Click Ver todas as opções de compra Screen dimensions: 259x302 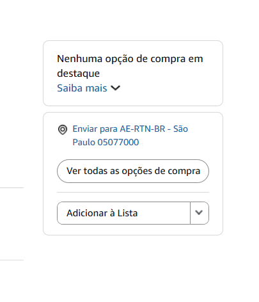[133, 171]
